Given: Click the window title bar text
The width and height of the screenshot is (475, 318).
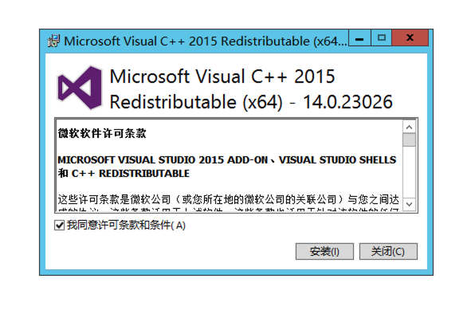Looking at the screenshot, I should (x=206, y=41).
